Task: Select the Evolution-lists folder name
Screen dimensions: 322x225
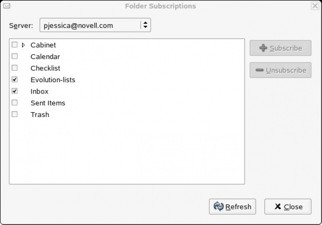Action: 53,80
